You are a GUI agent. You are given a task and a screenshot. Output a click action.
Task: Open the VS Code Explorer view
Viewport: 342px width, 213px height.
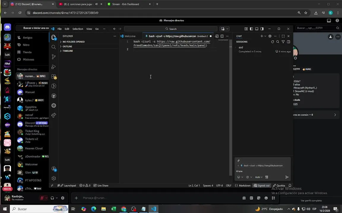pos(54,37)
